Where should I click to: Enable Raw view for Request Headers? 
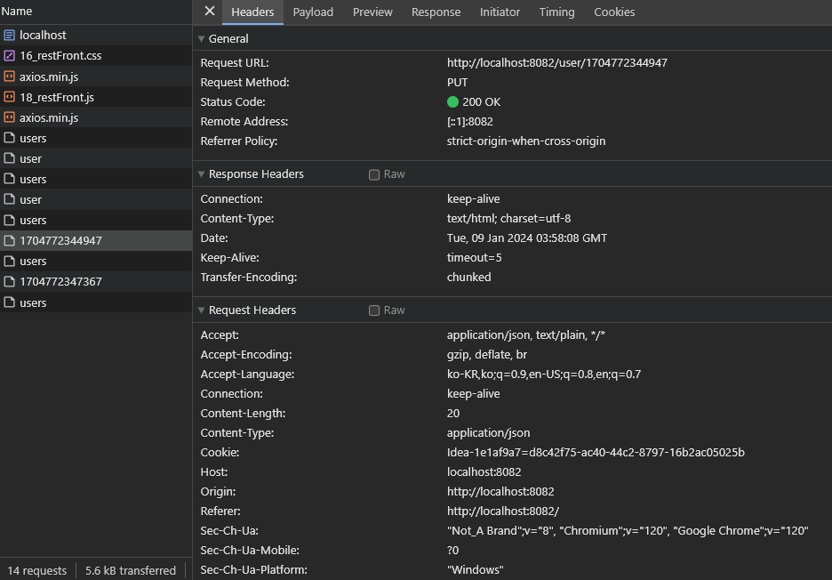click(374, 310)
